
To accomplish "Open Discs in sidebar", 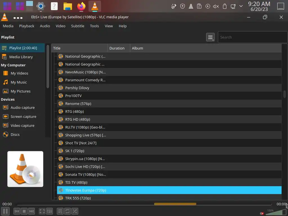I will (22, 135).
